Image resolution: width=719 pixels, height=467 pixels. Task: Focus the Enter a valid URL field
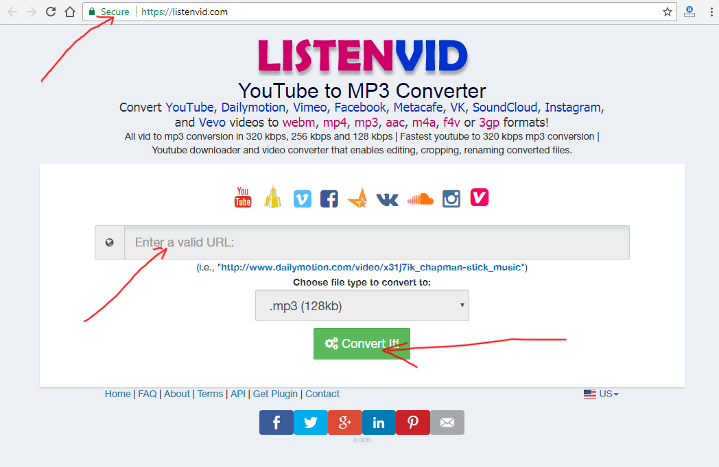pos(377,242)
